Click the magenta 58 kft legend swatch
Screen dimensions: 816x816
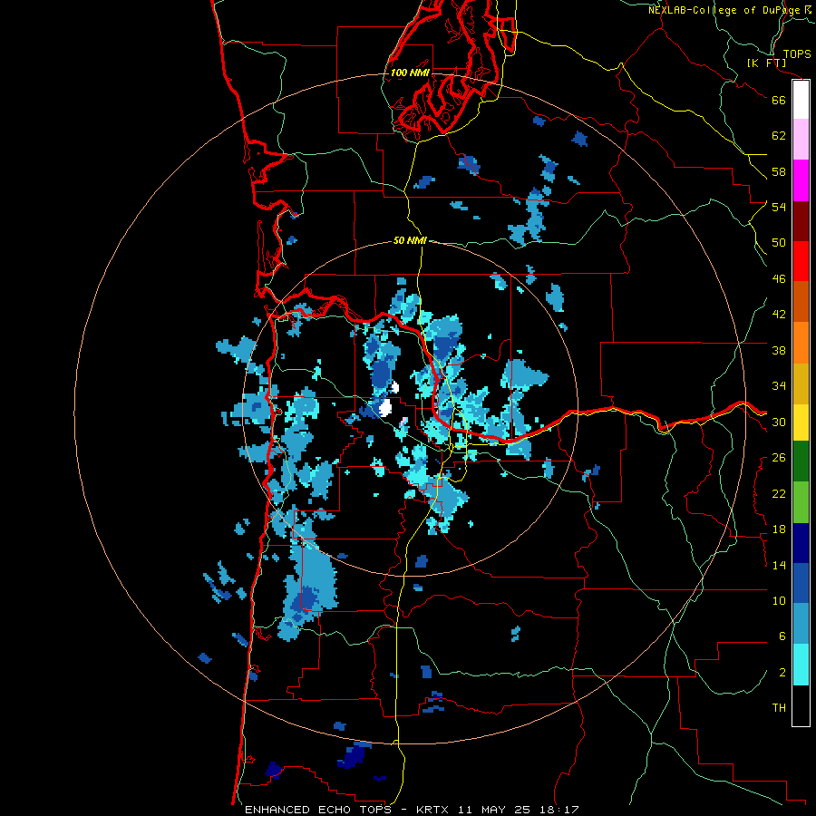point(801,180)
